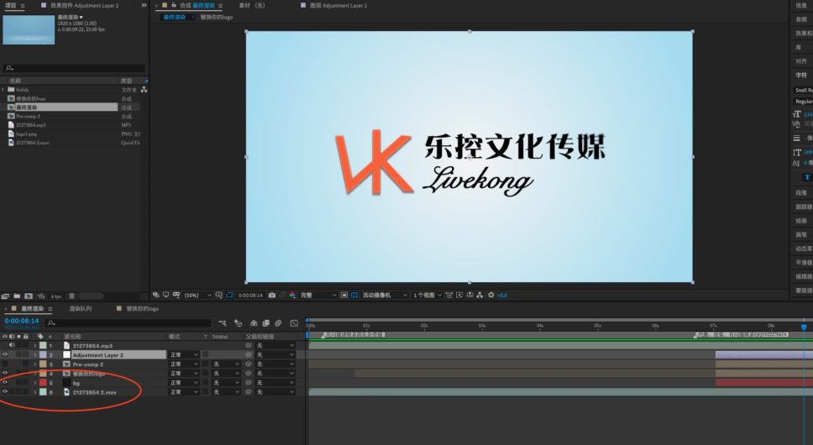Click the composition flowchart icon in viewer bar
Viewport: 813px width, 445px height.
click(x=480, y=295)
